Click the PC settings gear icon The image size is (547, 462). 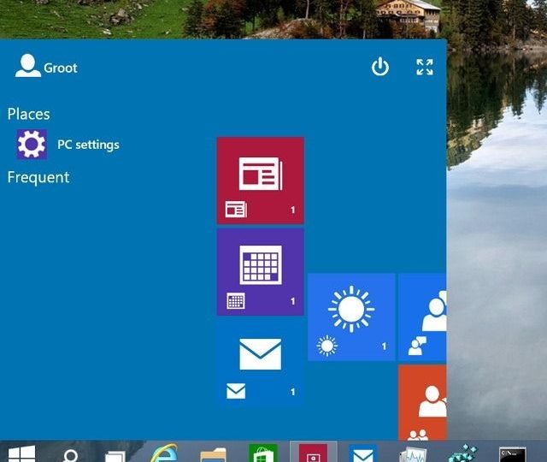32,145
